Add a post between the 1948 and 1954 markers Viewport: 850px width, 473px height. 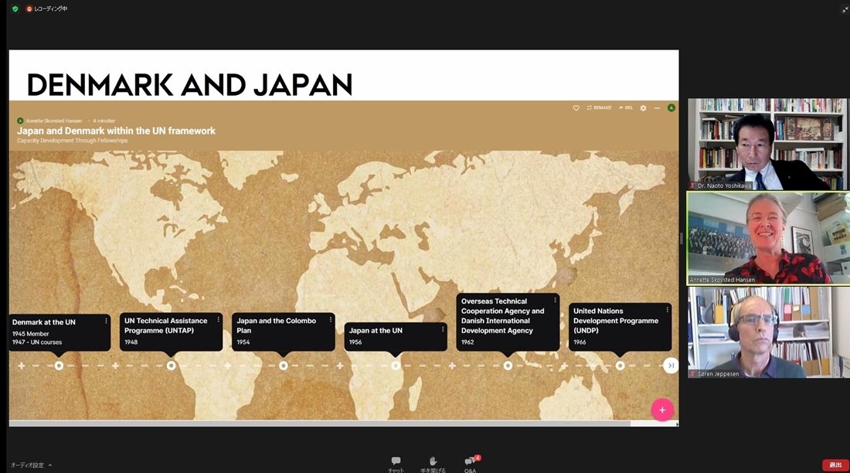[x=228, y=366]
